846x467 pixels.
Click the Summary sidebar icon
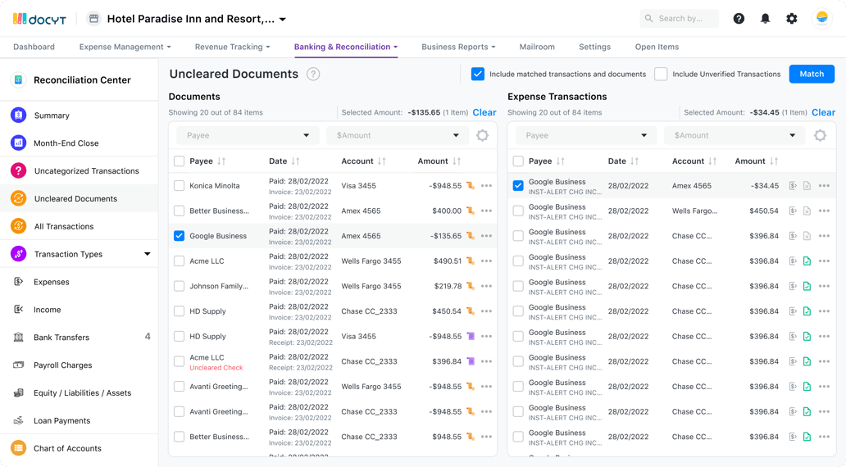[x=18, y=115]
